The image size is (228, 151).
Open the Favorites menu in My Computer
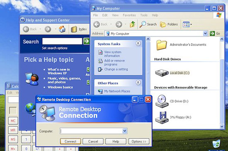[x=129, y=15]
